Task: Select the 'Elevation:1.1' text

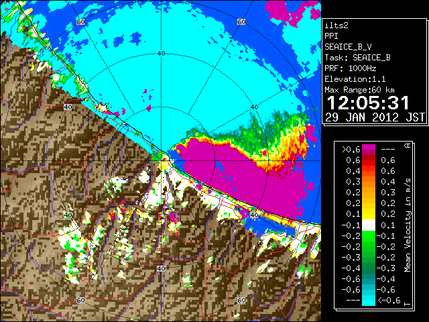Action: pos(355,79)
